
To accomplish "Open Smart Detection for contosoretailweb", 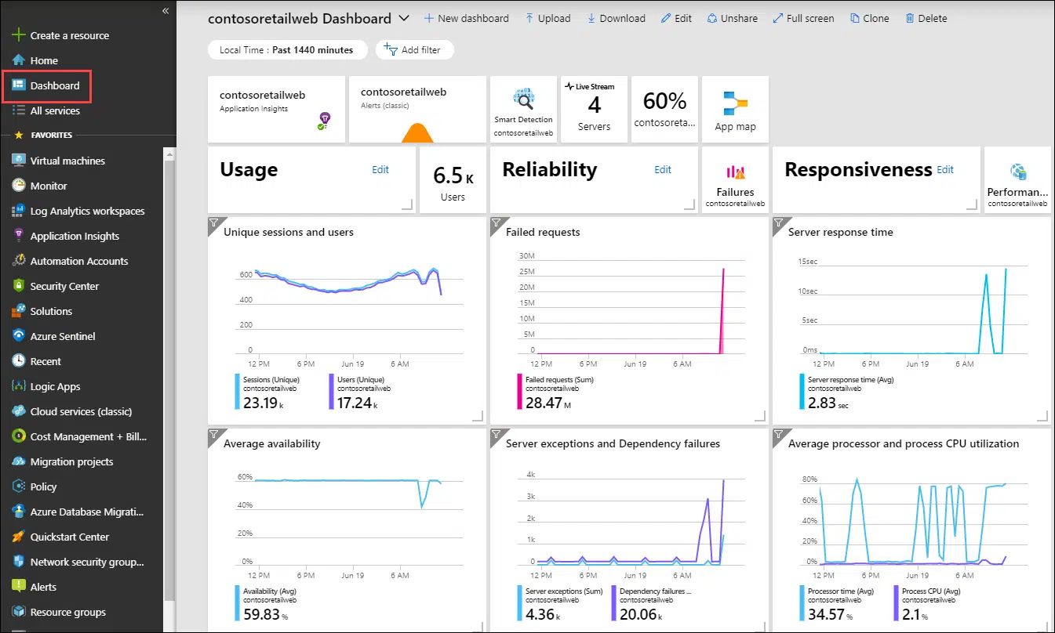I will coord(523,110).
